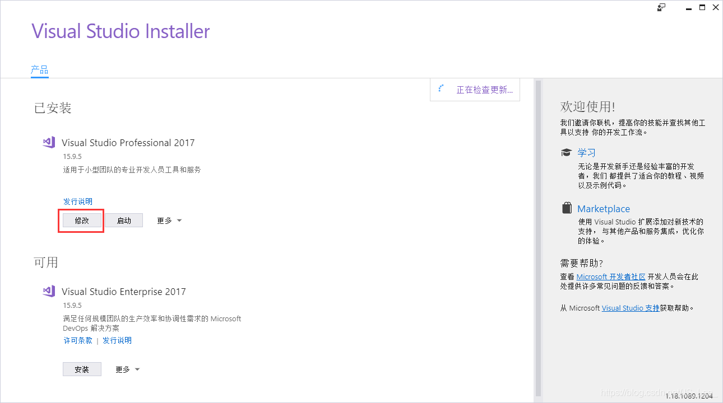The image size is (723, 403).
Task: Expand 更多 dropdown under Professional 2017
Action: (169, 221)
